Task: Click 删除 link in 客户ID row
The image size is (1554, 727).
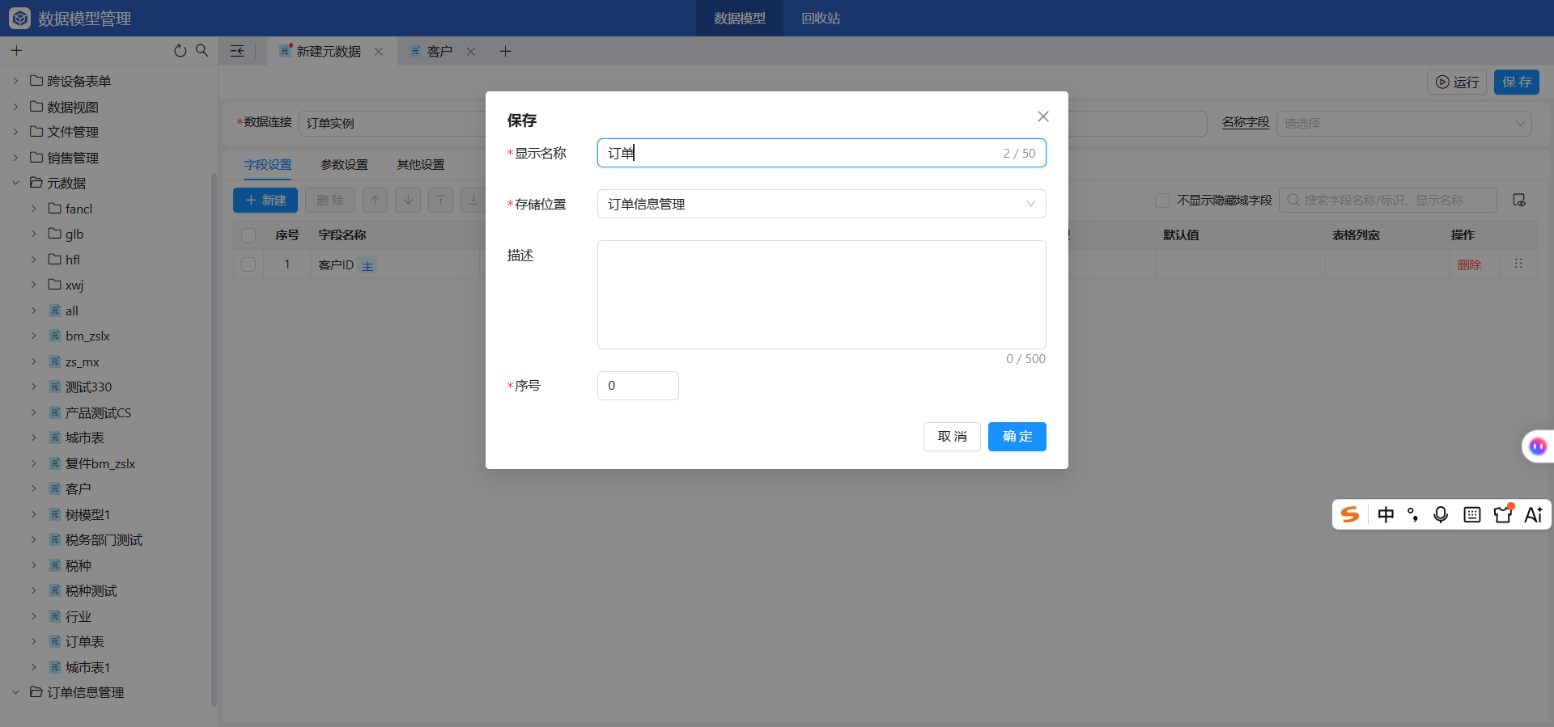Action: pos(1469,264)
